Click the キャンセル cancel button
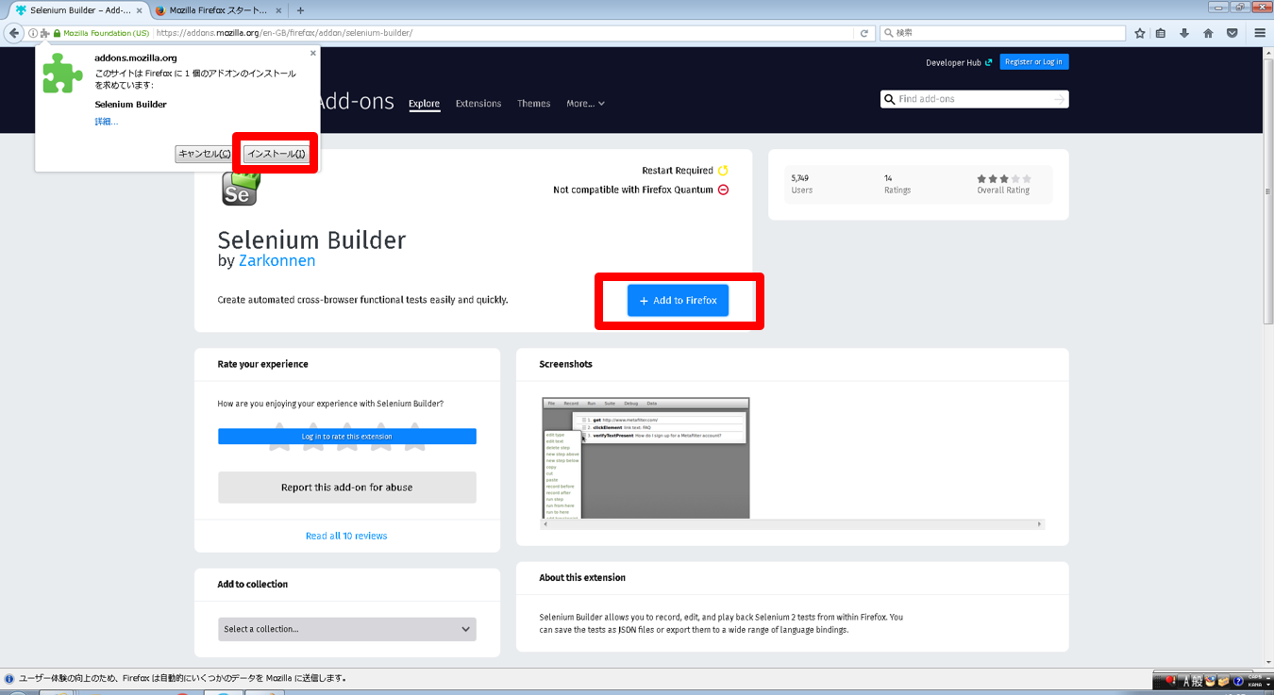Screen dimensions: 1274x695 (x=204, y=154)
